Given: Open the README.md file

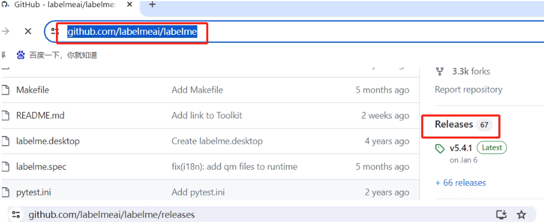Looking at the screenshot, I should (40, 115).
